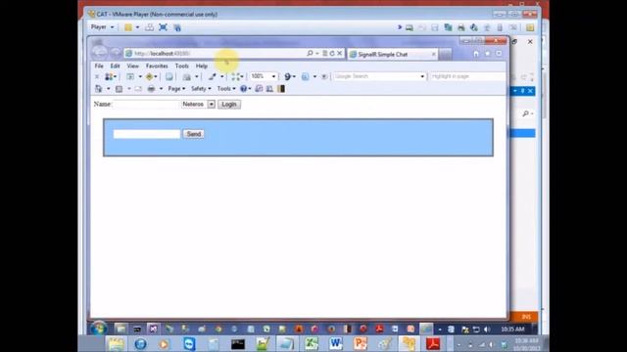Screen dimensions: 627x352
Task: Open the guest Windows Start orb
Action: click(98, 329)
